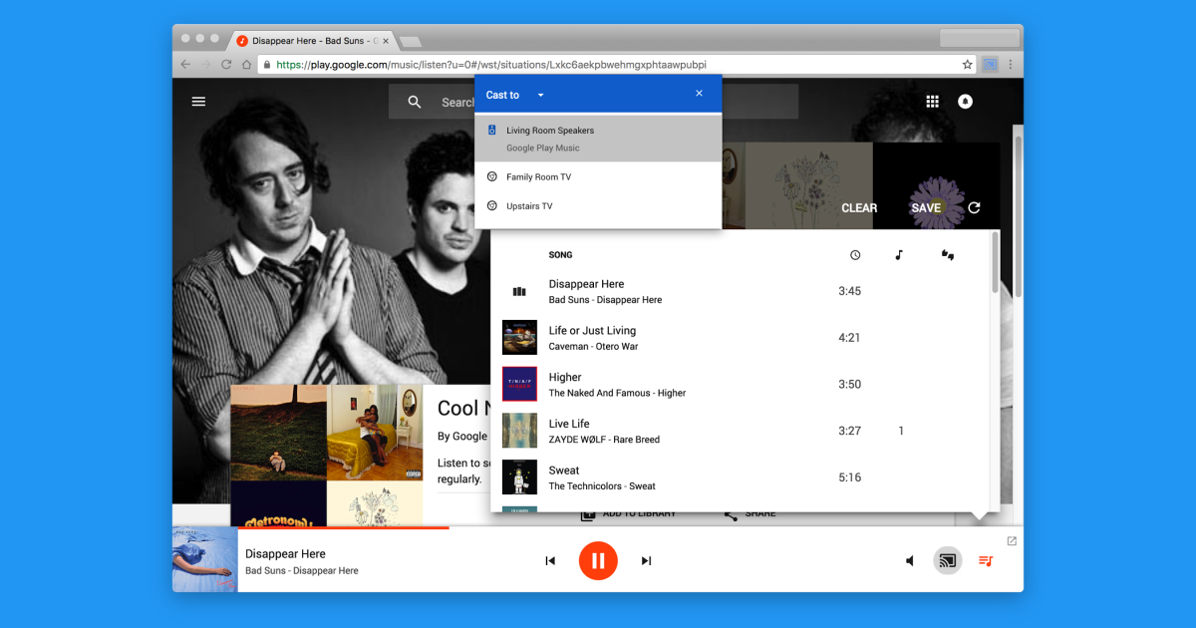Click the Sweat album art thumbnail
1196x628 pixels.
(519, 477)
